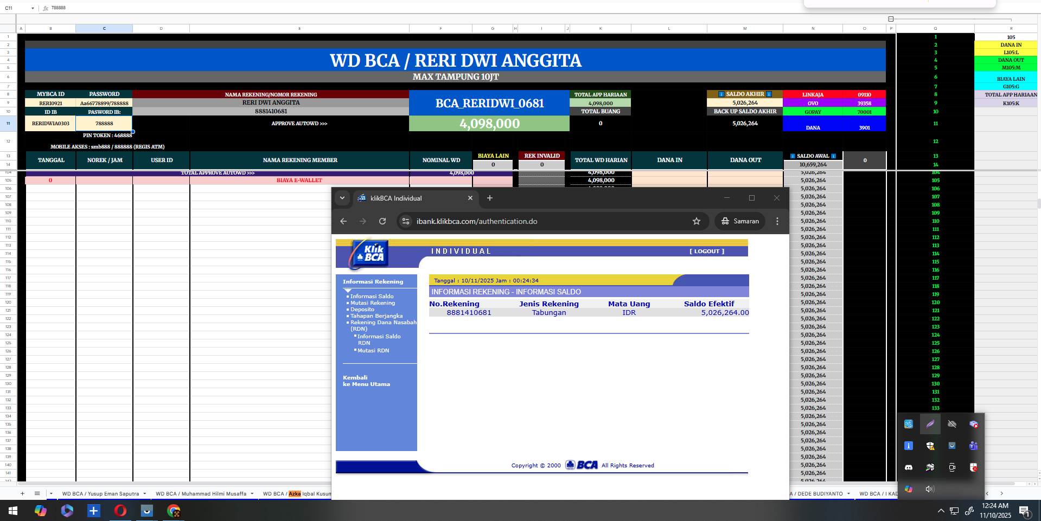Click the KlikBCA logo on the page
1041x521 pixels.
coord(369,253)
